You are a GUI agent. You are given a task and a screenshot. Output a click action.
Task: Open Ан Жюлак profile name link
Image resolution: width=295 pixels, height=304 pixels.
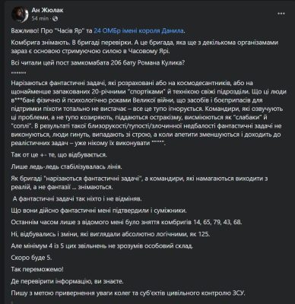pos(47,10)
